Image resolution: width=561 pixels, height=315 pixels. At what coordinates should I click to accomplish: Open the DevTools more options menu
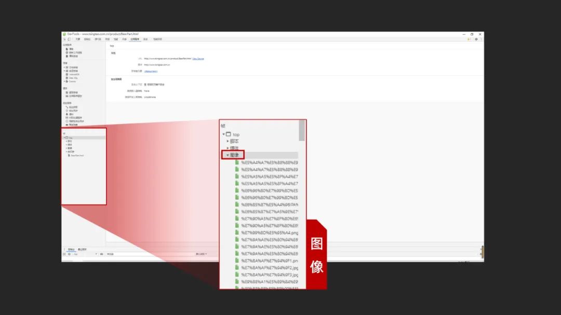point(481,39)
